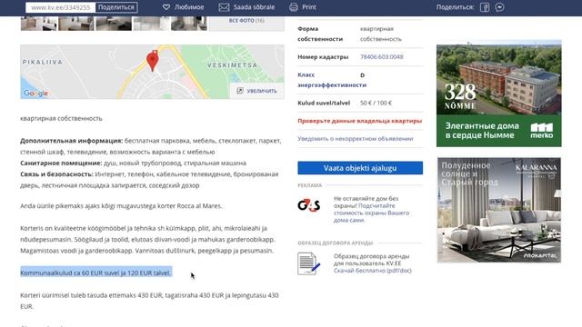Click Класс энергоэффективности link
The image size is (582, 327).
(x=332, y=80)
